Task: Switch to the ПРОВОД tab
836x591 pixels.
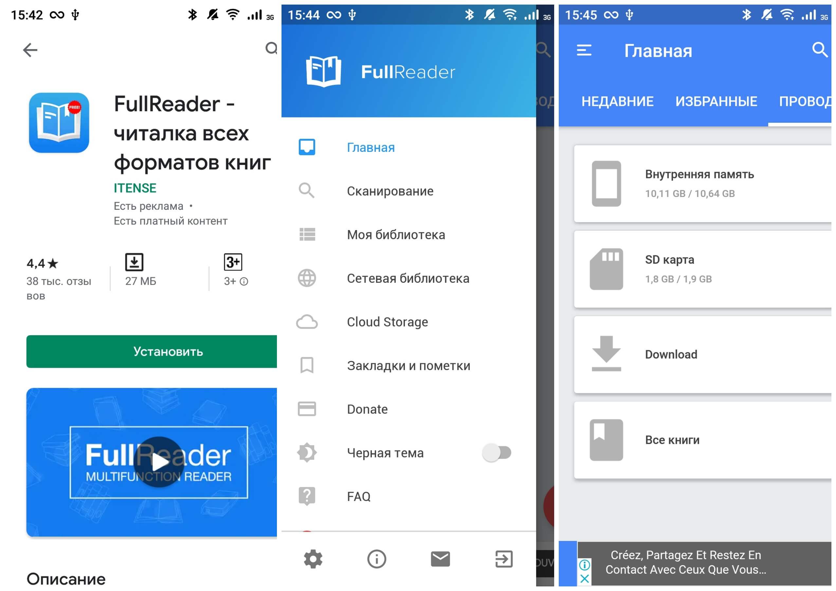Action: point(805,101)
